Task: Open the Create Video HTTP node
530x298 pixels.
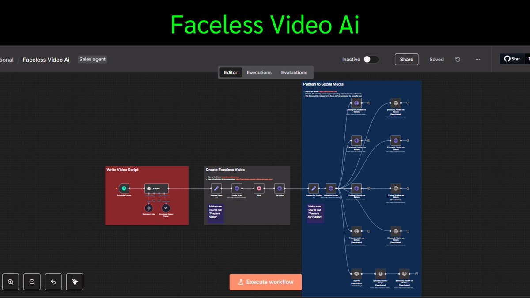Action: (x=237, y=189)
